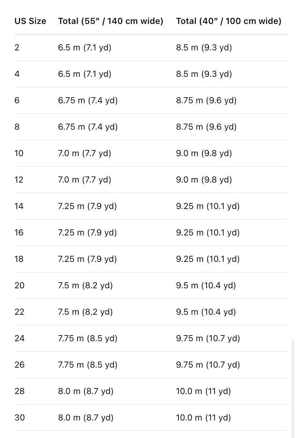Select the size 8 row label
The image size is (296, 438).
coord(17,127)
